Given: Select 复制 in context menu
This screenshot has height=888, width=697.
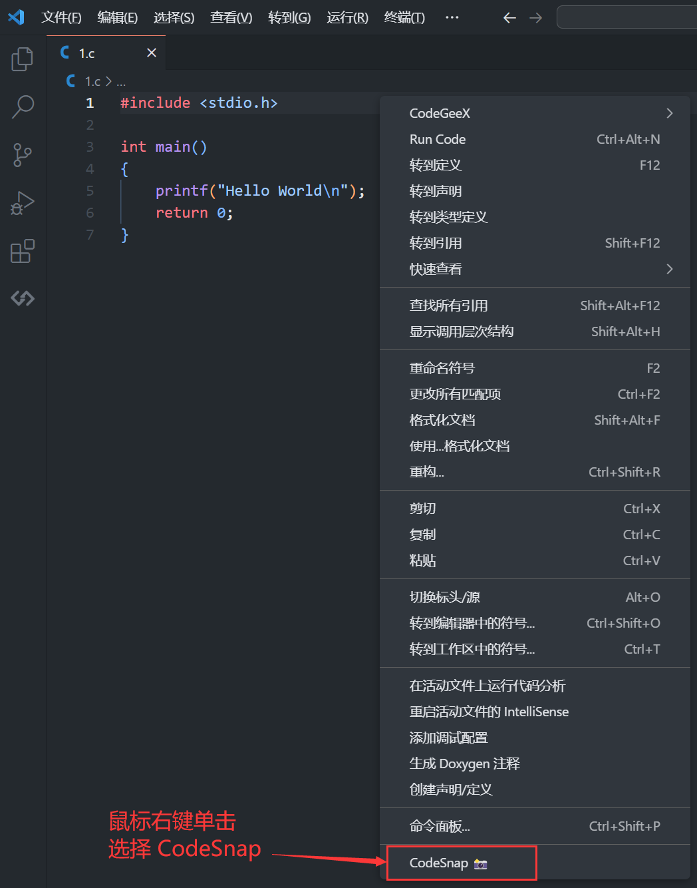Looking at the screenshot, I should (535, 535).
